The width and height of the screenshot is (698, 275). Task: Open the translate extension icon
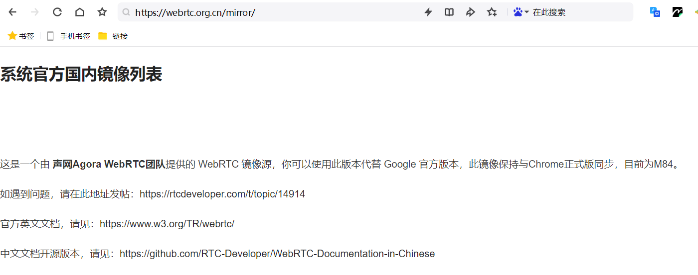[x=655, y=12]
